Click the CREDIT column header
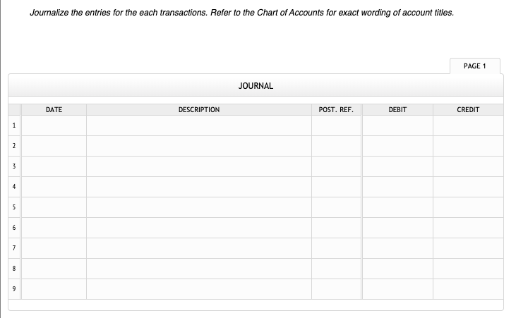The image size is (516, 318). 468,110
